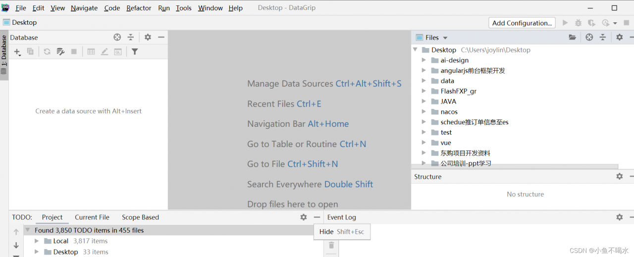
Task: Click the Filter funnel icon in Database panel
Action: (x=135, y=51)
